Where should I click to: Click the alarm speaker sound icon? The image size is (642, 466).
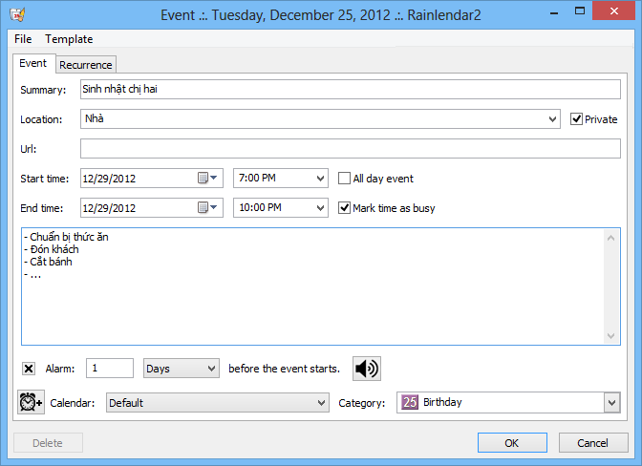click(366, 369)
